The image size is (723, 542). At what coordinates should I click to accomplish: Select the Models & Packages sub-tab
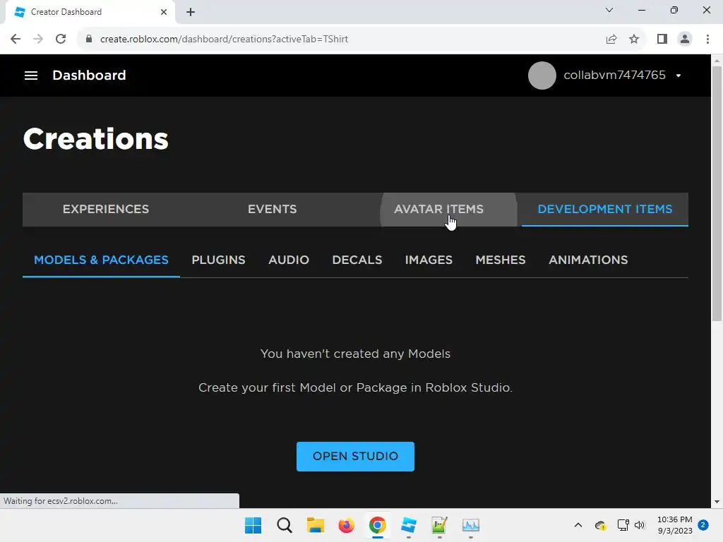tap(101, 260)
